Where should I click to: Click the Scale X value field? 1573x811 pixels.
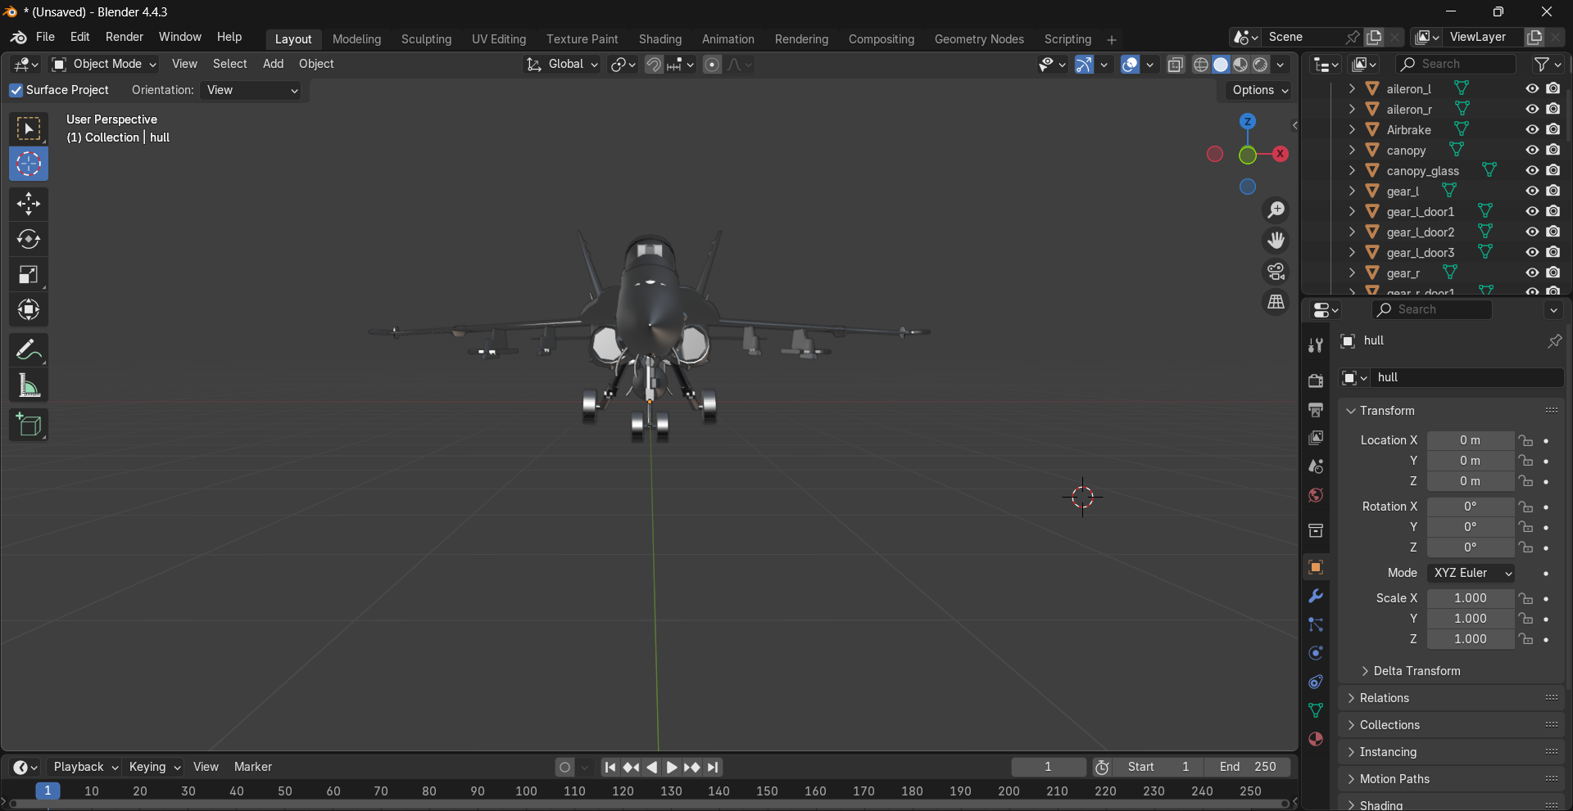[1471, 598]
